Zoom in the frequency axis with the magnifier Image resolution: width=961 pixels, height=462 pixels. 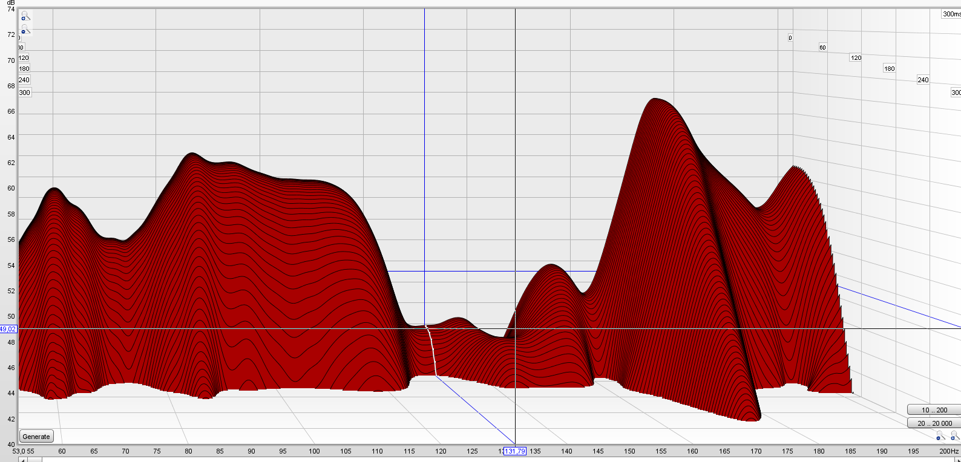tap(955, 435)
